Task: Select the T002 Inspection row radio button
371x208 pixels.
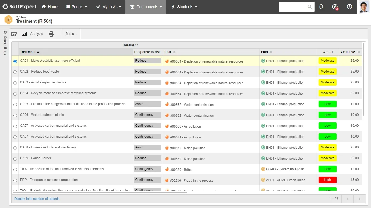Action: pyautogui.click(x=15, y=170)
